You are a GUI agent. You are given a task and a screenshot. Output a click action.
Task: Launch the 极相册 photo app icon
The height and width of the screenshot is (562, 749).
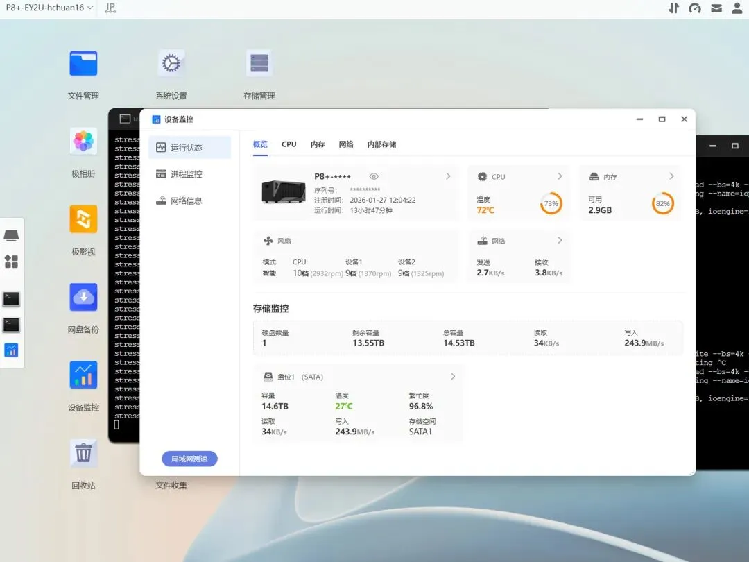83,142
